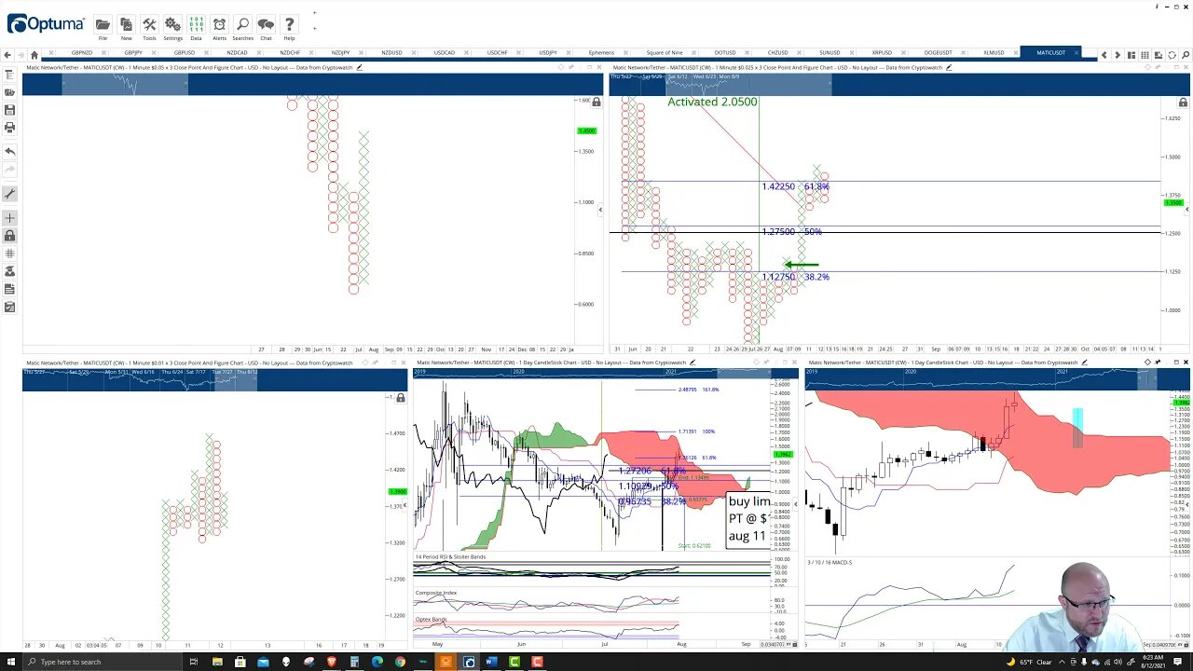The height and width of the screenshot is (671, 1193).
Task: Click the Composite Index indicator label
Action: (x=436, y=593)
